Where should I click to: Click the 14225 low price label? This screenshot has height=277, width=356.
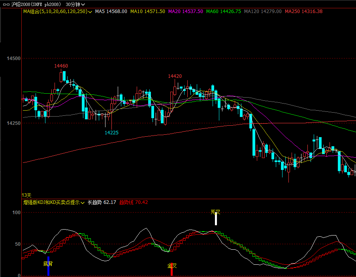[x=111, y=133]
